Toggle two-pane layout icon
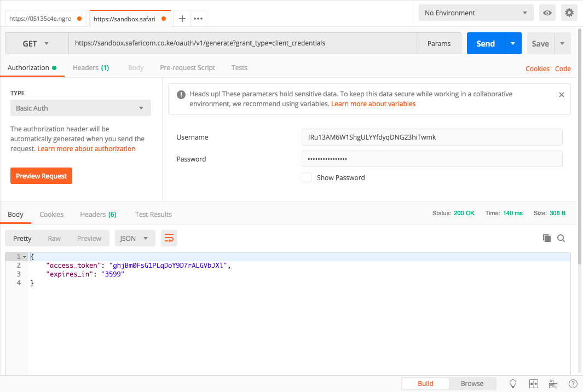Image resolution: width=583 pixels, height=392 pixels. [534, 383]
